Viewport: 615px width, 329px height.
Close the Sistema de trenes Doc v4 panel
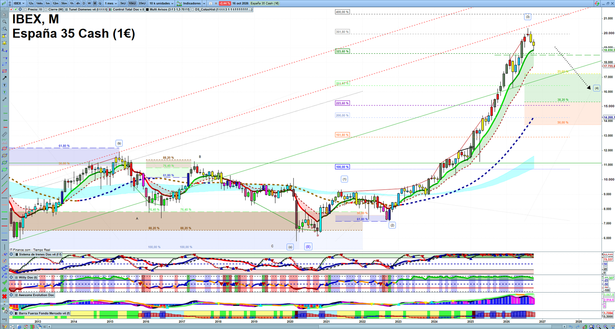pos(12,254)
